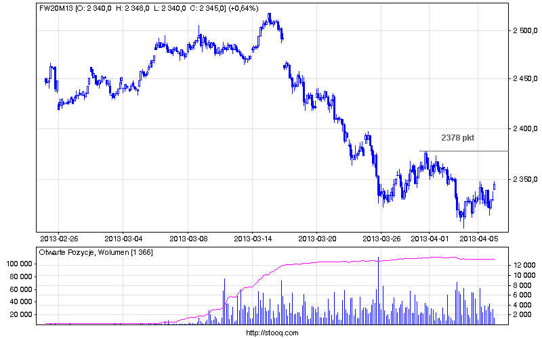Click the 2 000 volume axis label

click(522, 314)
